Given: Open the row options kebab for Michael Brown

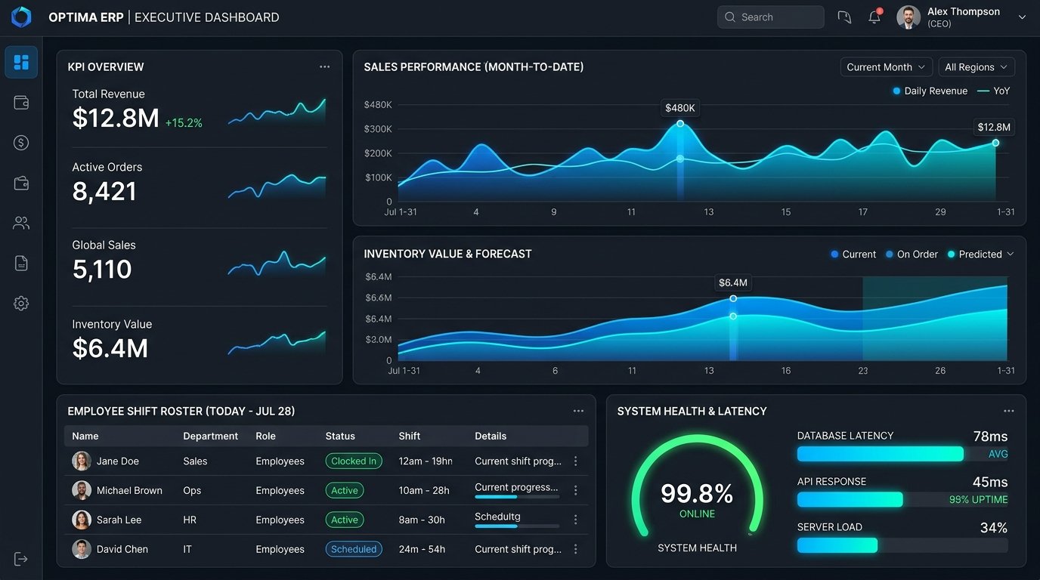Looking at the screenshot, I should pyautogui.click(x=576, y=491).
